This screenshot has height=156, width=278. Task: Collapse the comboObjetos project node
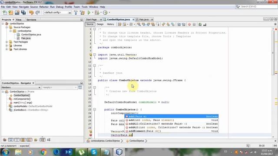(3, 23)
